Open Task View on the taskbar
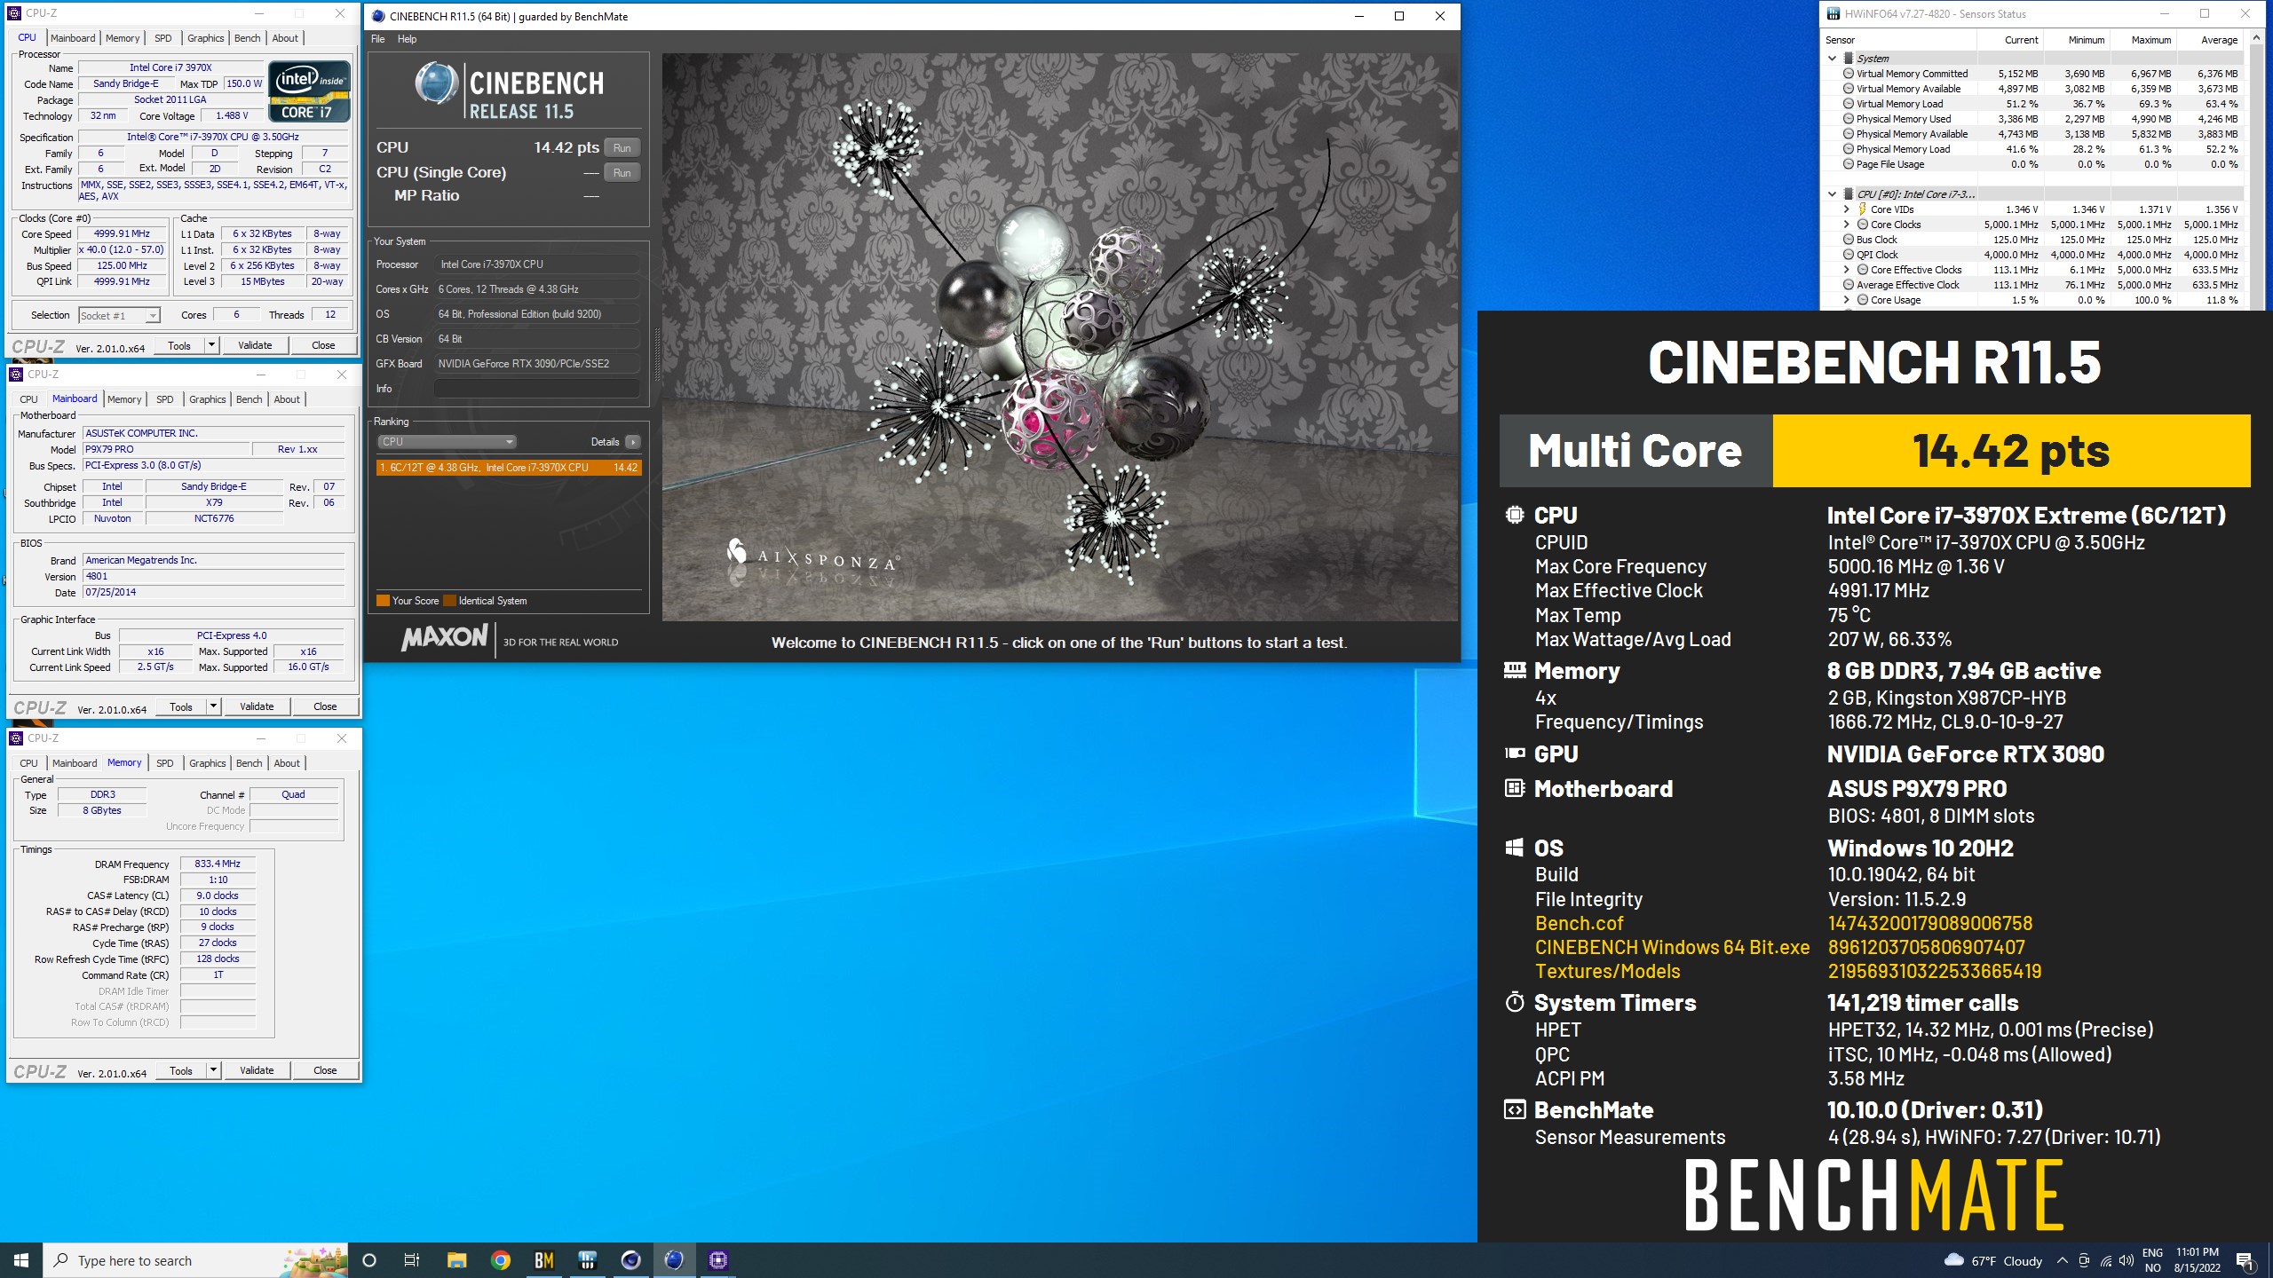 tap(412, 1260)
